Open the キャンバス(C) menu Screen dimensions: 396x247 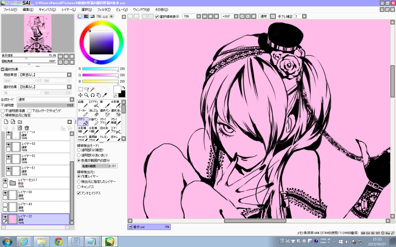point(47,10)
